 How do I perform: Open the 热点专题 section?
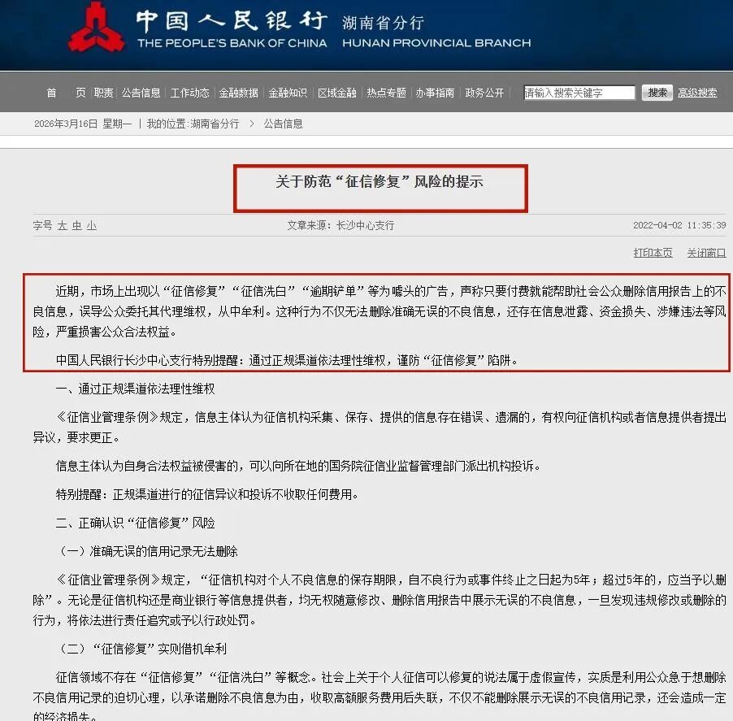pyautogui.click(x=386, y=93)
